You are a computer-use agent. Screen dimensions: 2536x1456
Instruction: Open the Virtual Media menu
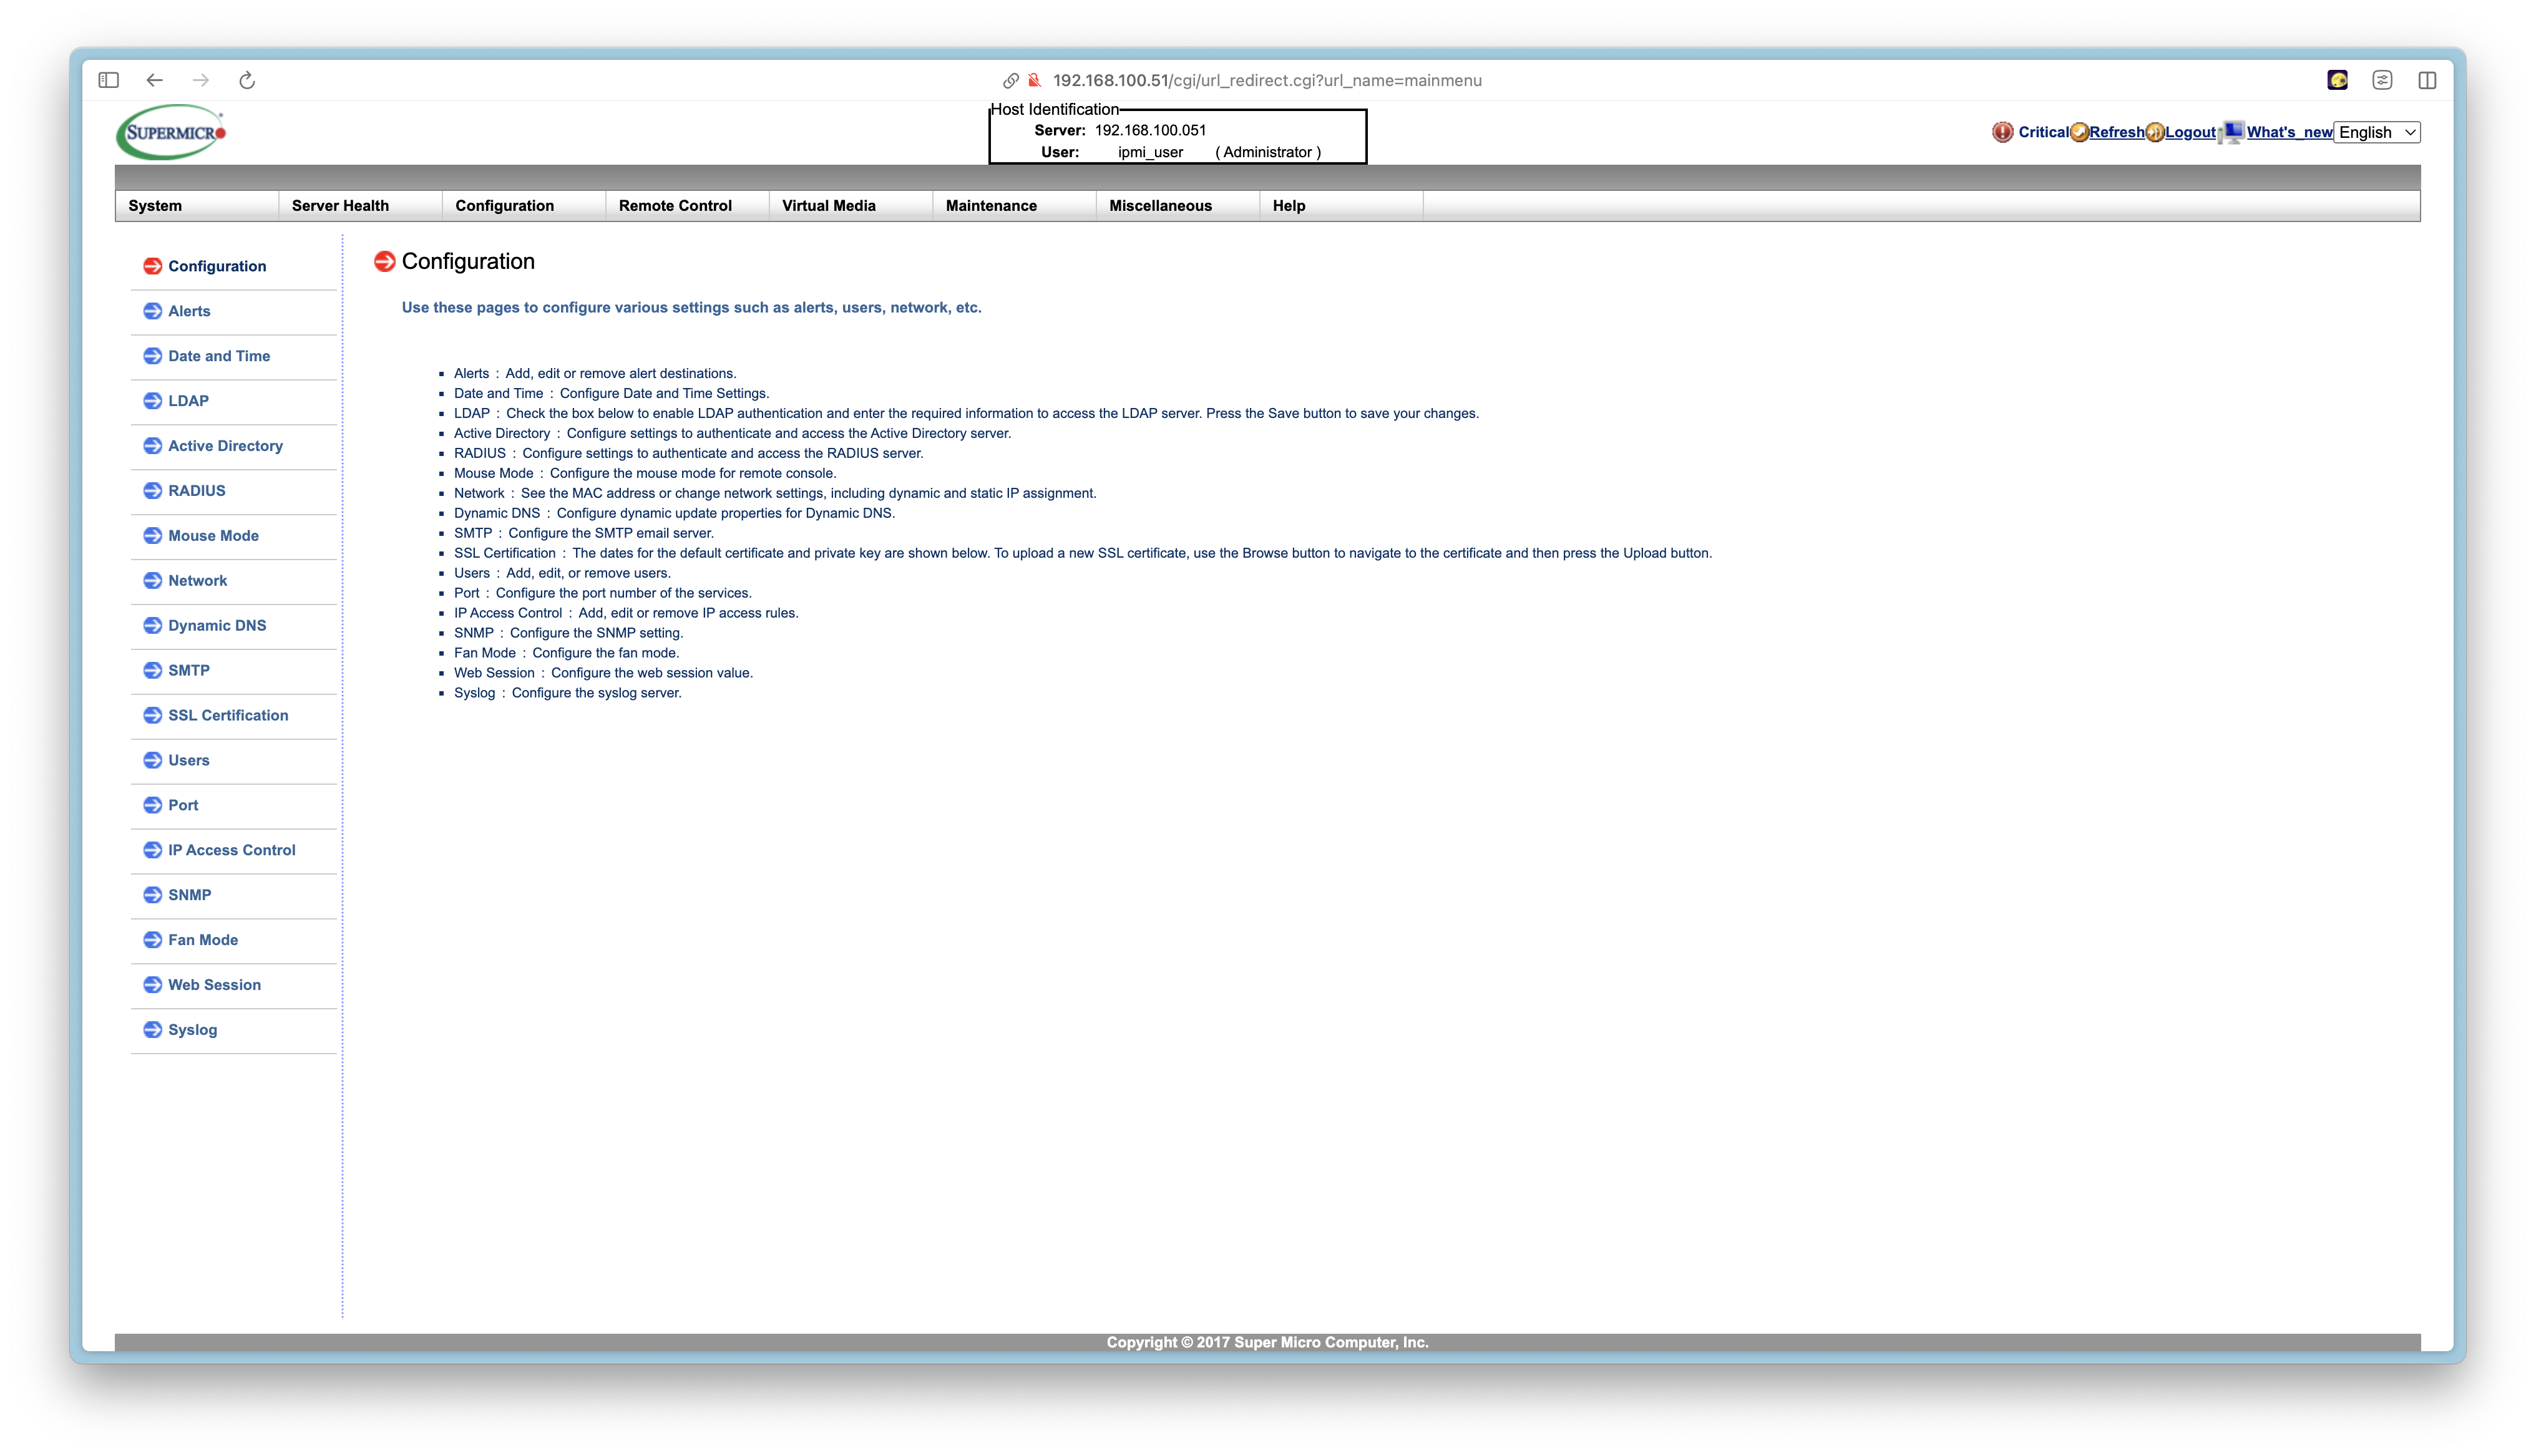[x=851, y=206]
